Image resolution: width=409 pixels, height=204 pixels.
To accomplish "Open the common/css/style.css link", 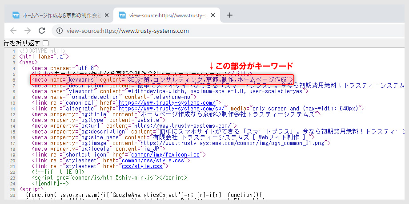I will (153, 161).
